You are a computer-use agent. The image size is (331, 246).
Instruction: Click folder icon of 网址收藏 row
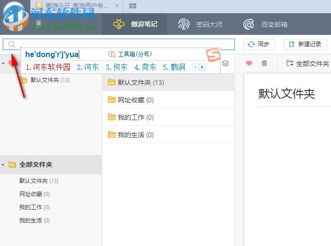click(112, 99)
